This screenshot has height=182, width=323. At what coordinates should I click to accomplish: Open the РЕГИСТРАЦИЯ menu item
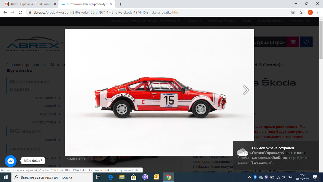click(x=300, y=21)
